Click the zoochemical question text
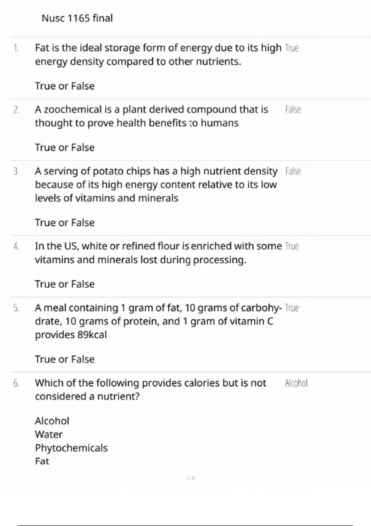Screen dimensions: 371x526 [151, 116]
